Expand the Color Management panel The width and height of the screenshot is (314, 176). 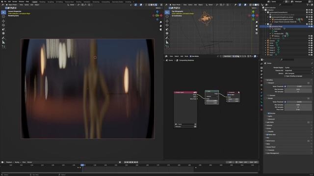[273, 153]
